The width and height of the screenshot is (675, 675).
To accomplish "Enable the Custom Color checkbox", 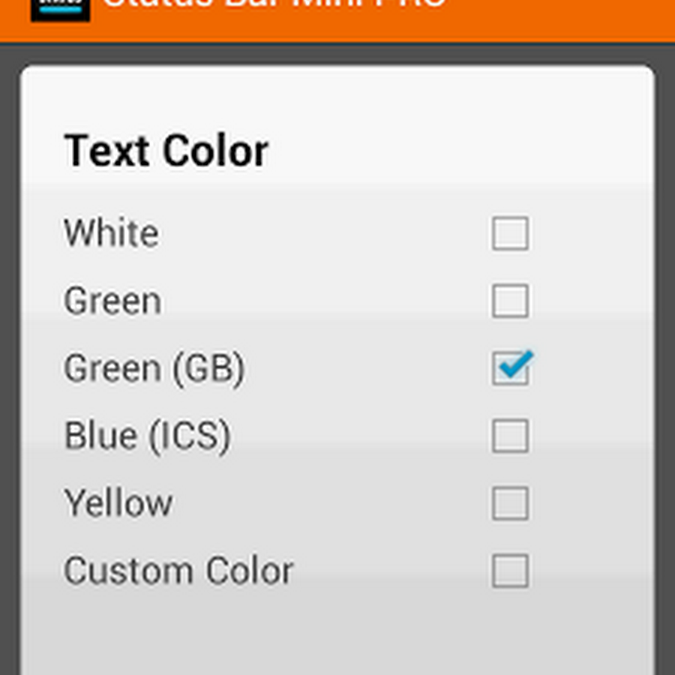I will click(510, 571).
